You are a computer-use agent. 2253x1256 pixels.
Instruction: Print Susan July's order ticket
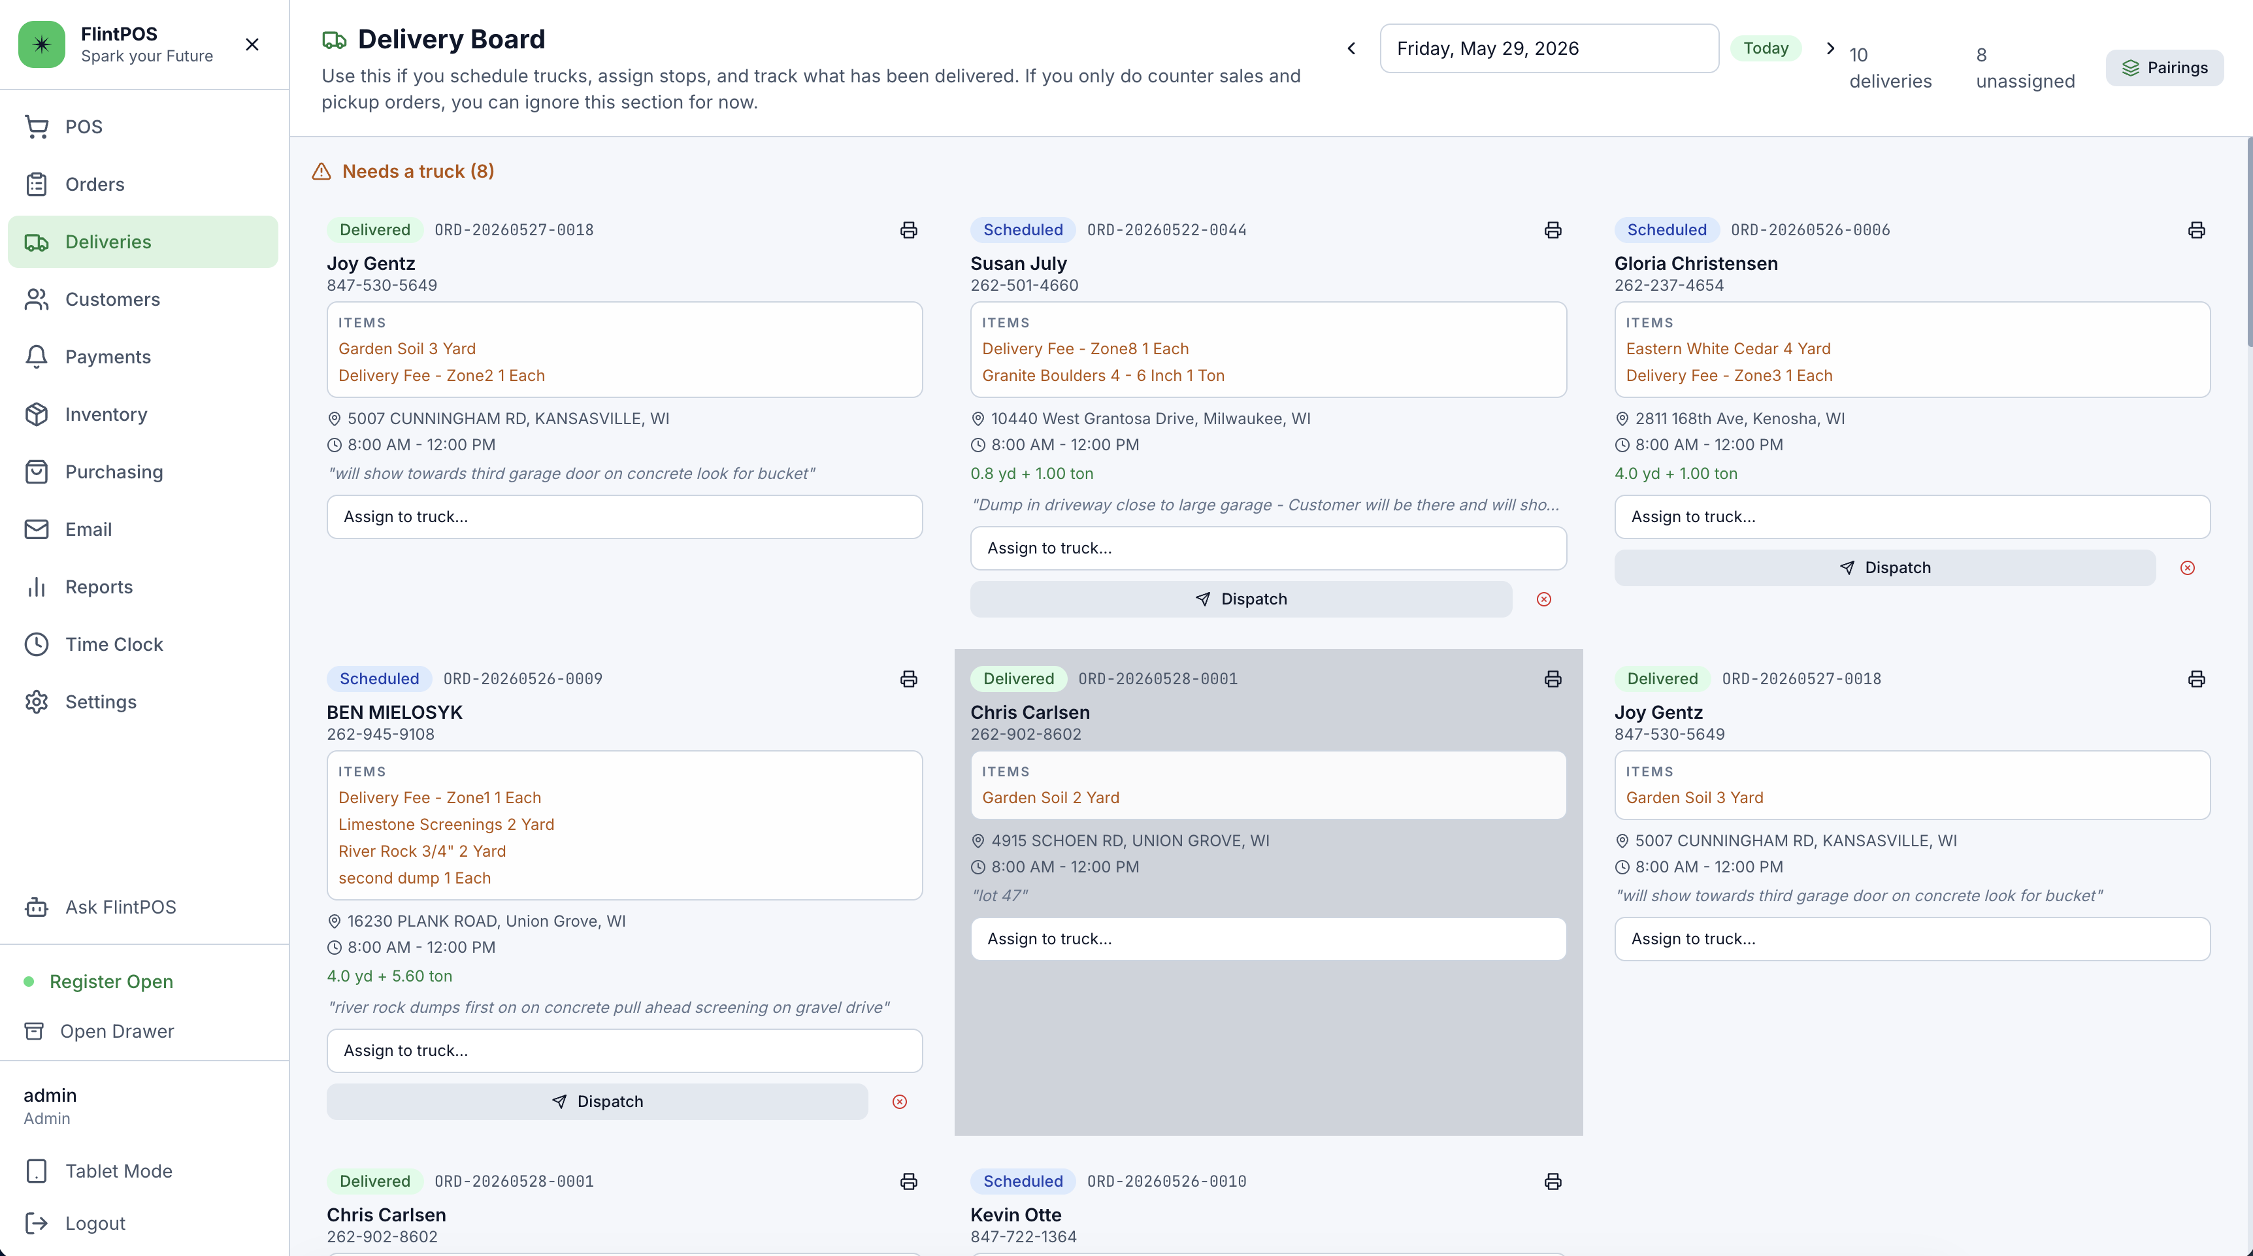coord(1553,230)
